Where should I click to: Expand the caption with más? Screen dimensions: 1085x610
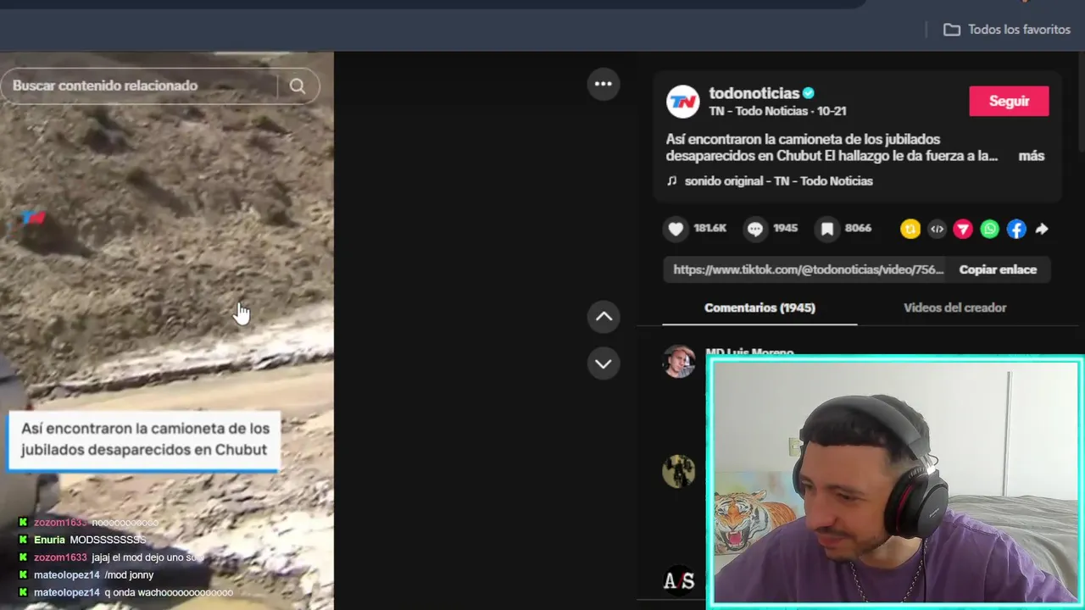coord(1031,156)
